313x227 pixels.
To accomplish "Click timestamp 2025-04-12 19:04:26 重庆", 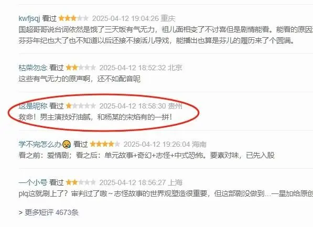I will click(134, 18).
